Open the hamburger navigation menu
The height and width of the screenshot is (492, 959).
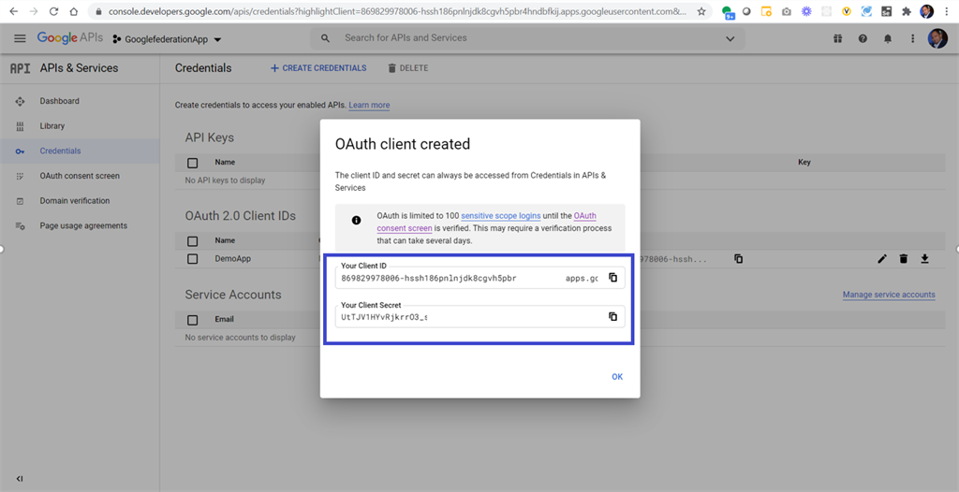point(20,38)
